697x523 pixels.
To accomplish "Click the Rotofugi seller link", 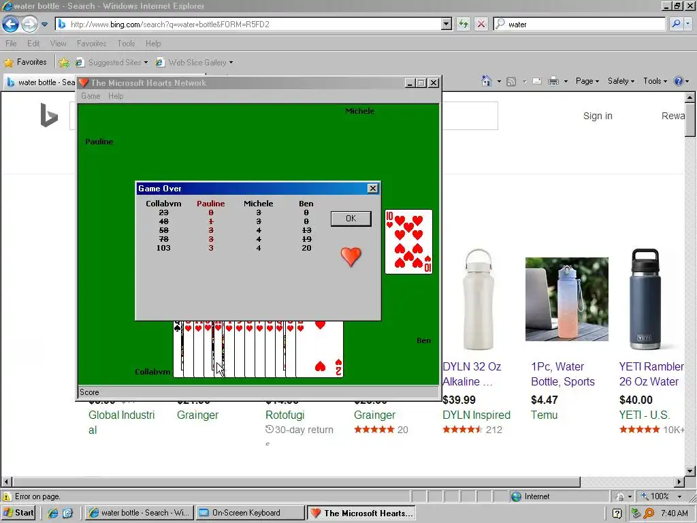I will click(285, 415).
